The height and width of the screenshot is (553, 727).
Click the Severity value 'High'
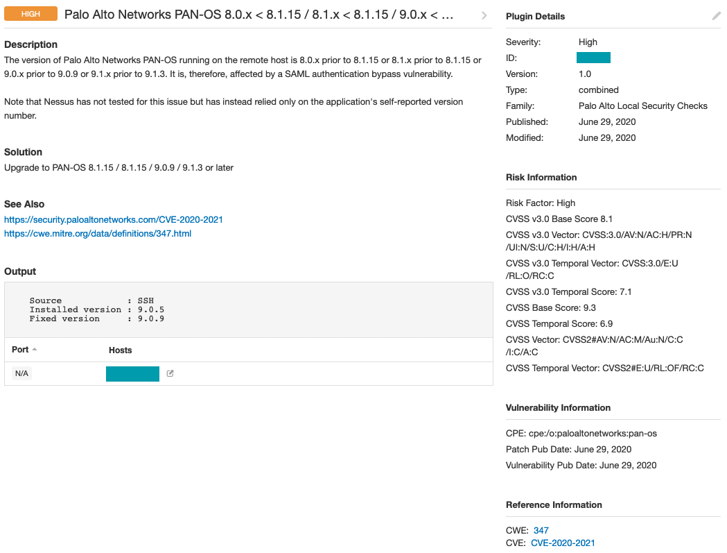[x=588, y=42]
